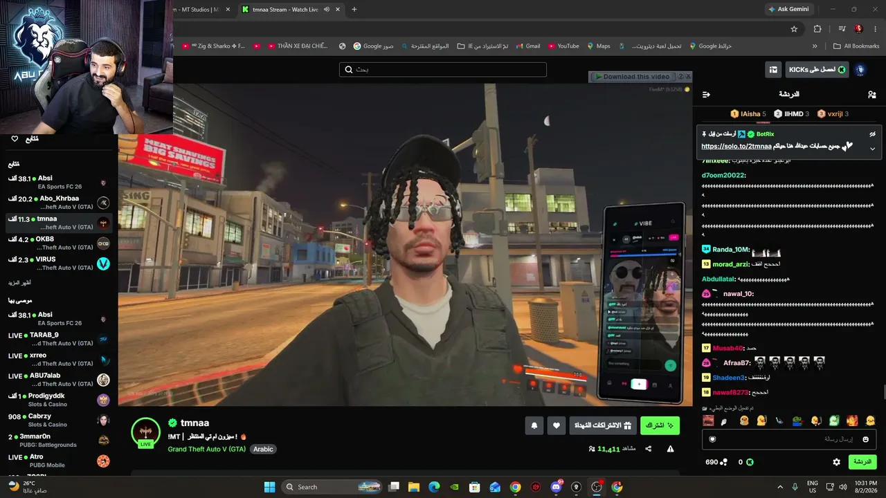The height and width of the screenshot is (498, 886).
Task: Open Grand Theft Auto V category link
Action: coord(207,449)
